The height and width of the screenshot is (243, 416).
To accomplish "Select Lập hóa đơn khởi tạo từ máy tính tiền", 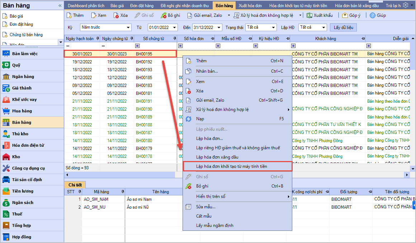I will click(x=231, y=166).
